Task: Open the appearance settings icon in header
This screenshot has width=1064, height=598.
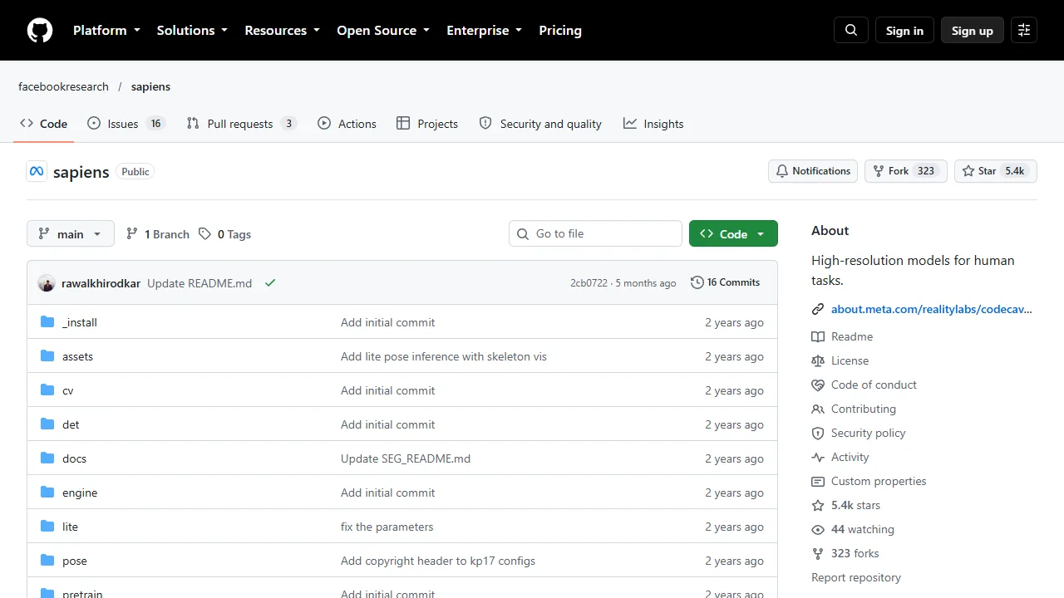Action: click(1024, 31)
